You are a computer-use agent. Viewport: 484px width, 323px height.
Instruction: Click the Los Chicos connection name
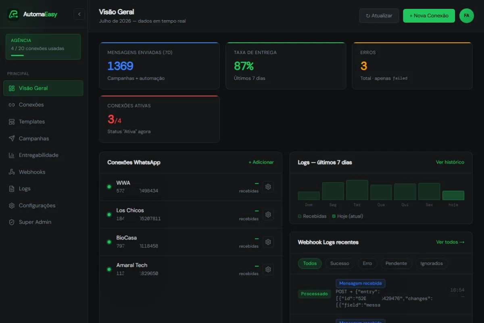[x=130, y=210]
